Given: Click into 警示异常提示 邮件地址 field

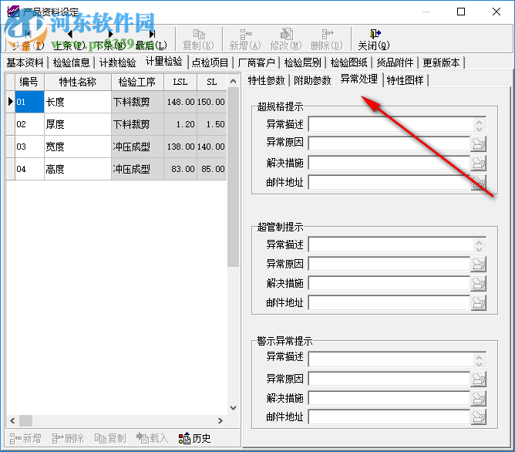Looking at the screenshot, I should pyautogui.click(x=389, y=417).
